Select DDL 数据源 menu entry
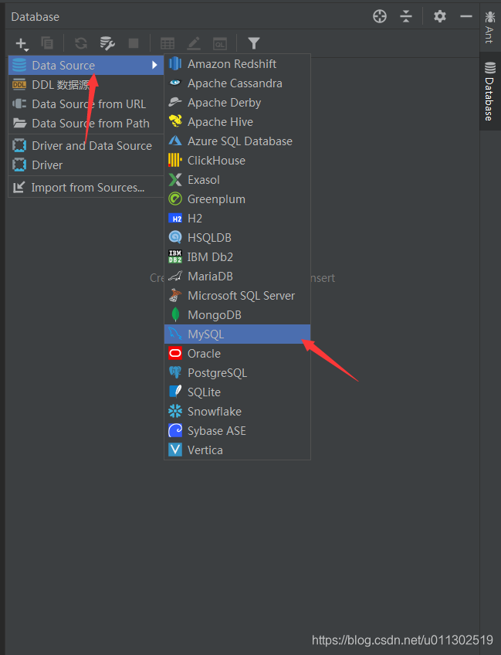This screenshot has height=655, width=501. tap(86, 85)
